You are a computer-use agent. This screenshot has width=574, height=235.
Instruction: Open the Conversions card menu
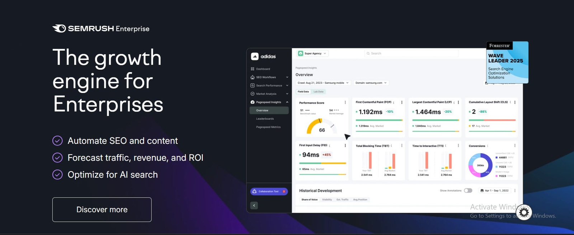[x=515, y=145]
